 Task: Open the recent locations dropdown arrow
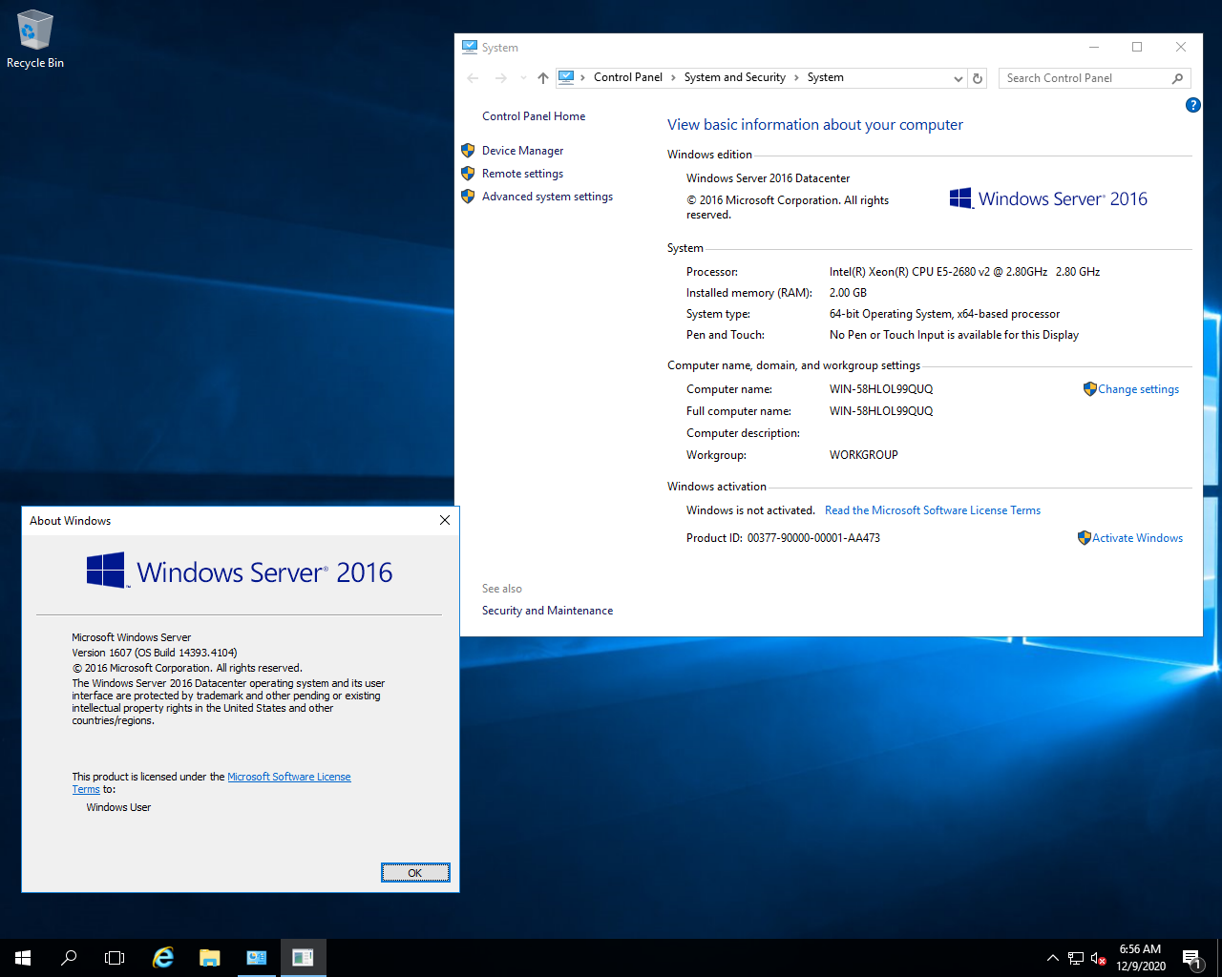point(523,78)
